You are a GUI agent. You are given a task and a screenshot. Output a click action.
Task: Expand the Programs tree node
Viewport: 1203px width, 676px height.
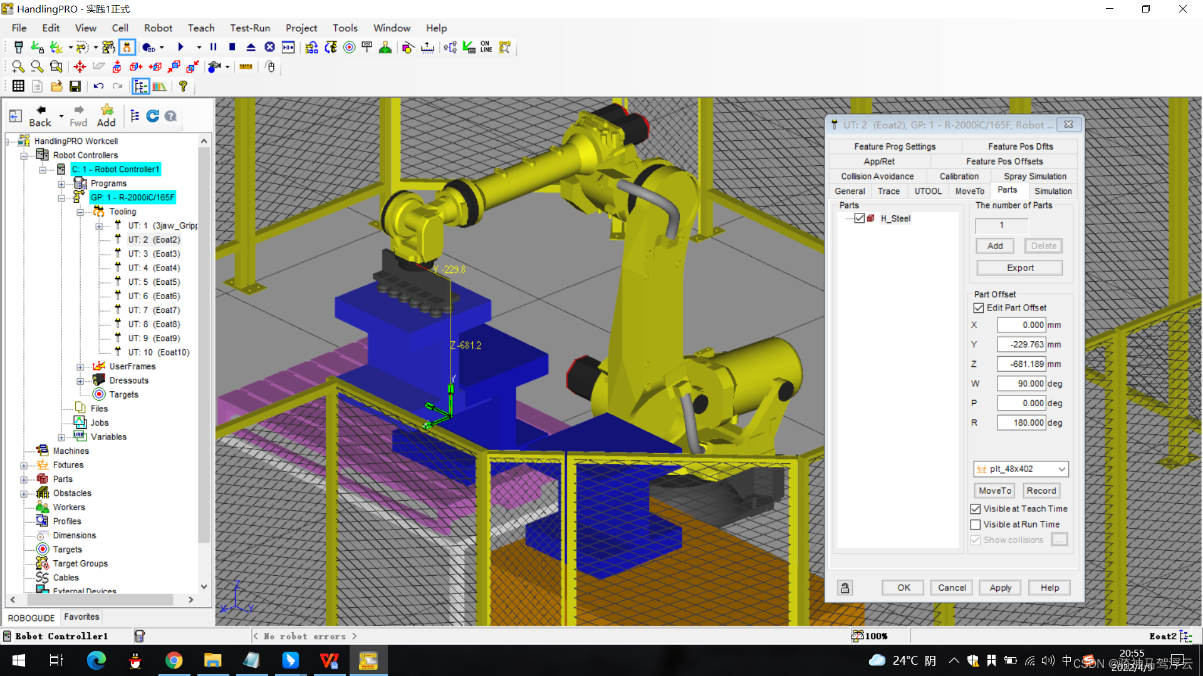click(x=61, y=184)
